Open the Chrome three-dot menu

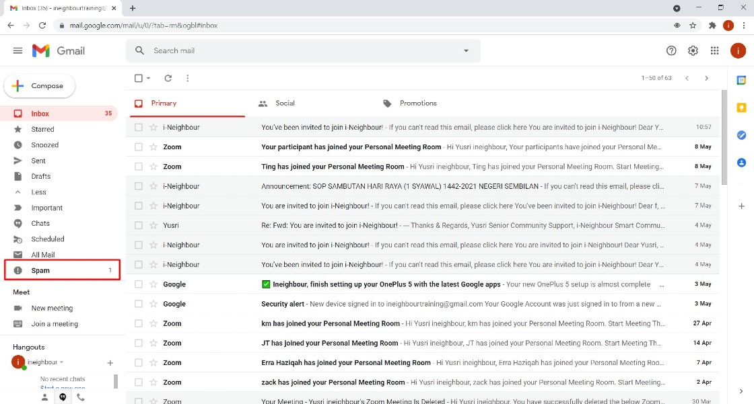point(743,26)
